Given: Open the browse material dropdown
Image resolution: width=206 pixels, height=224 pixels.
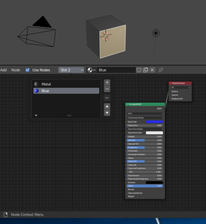Looking at the screenshot, I should coord(91,70).
